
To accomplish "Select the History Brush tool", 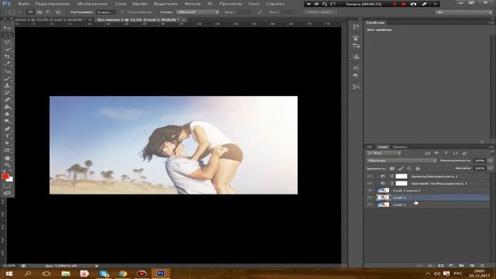I will point(7,93).
